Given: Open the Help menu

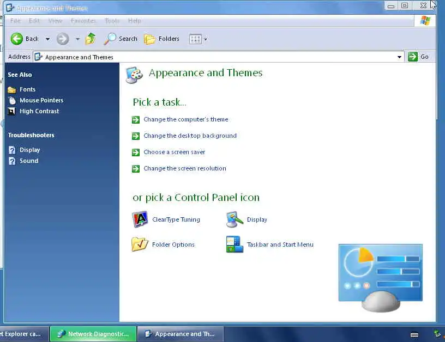Looking at the screenshot, I should pos(135,21).
